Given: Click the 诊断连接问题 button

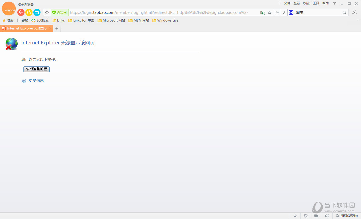Looking at the screenshot, I should coord(37,69).
